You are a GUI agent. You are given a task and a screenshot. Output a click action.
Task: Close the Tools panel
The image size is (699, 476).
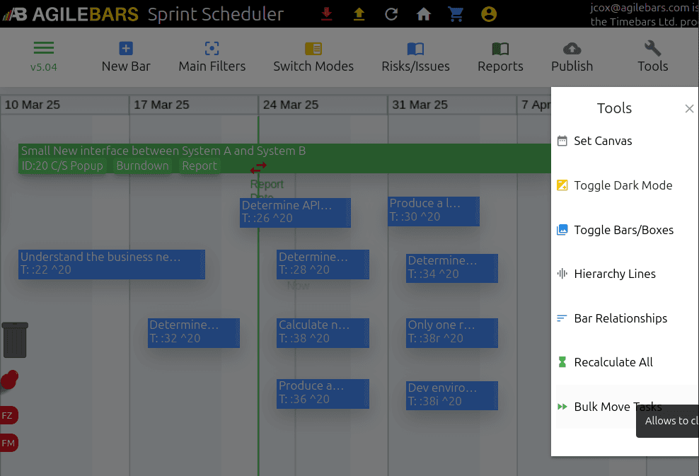click(x=689, y=108)
